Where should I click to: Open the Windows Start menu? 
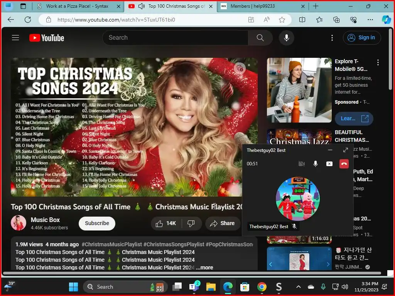tap(74, 287)
